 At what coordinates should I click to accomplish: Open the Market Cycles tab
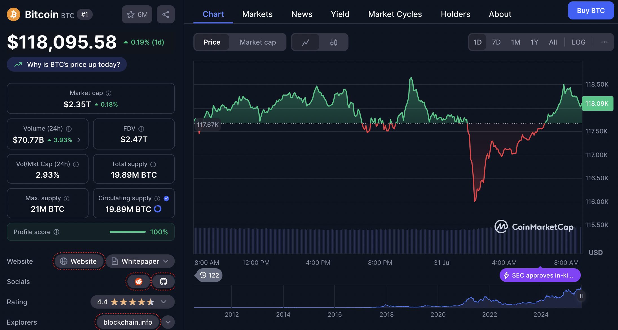(x=395, y=14)
